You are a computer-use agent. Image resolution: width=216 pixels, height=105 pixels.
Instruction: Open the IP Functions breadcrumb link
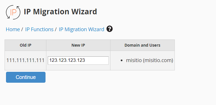[x=39, y=29]
